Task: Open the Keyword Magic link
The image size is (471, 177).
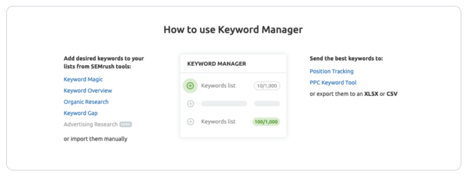Action: pyautogui.click(x=83, y=80)
